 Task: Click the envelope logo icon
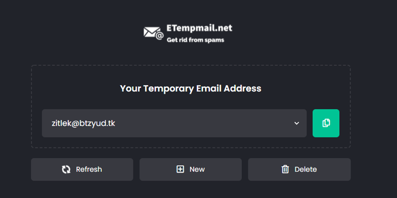tap(151, 32)
